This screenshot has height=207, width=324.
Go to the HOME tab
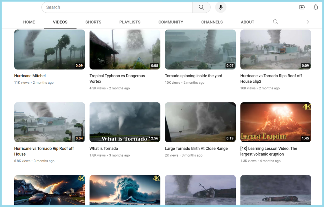(29, 22)
